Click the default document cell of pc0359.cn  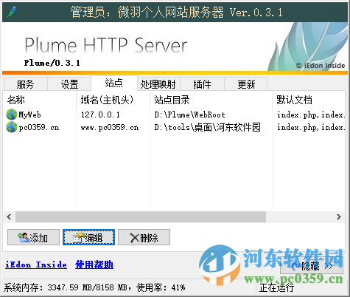311,127
